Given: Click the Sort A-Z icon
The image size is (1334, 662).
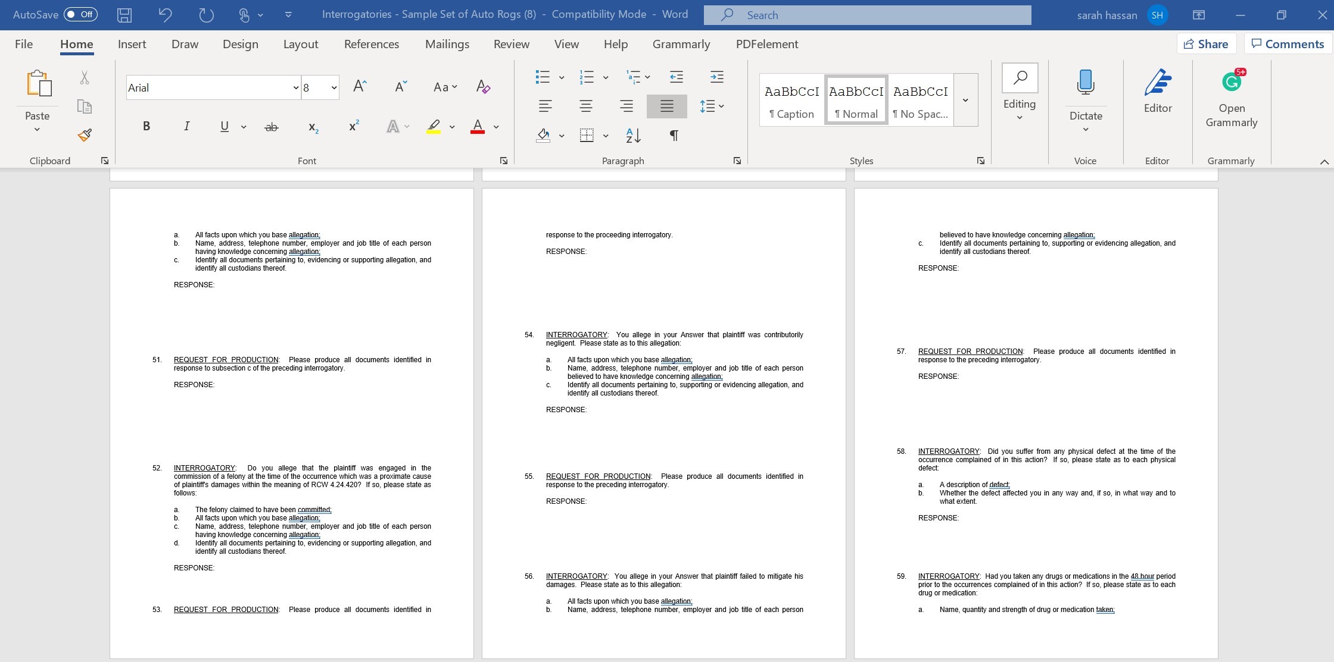Looking at the screenshot, I should (633, 136).
